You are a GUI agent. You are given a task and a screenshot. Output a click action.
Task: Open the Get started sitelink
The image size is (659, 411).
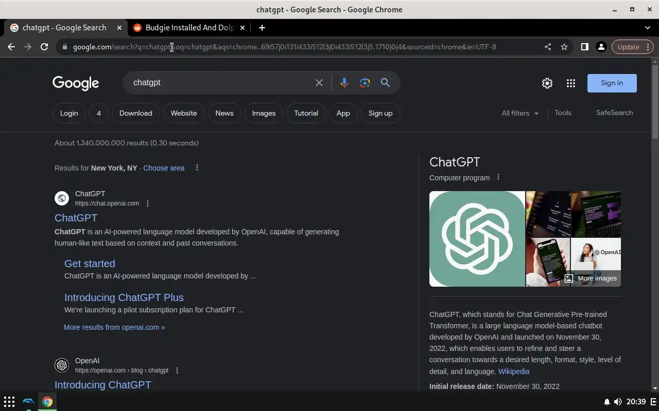tap(90, 264)
